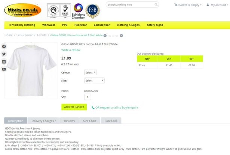This screenshot has height=155, width=230.
Task: Open the Size select dropdown
Action: (94, 80)
